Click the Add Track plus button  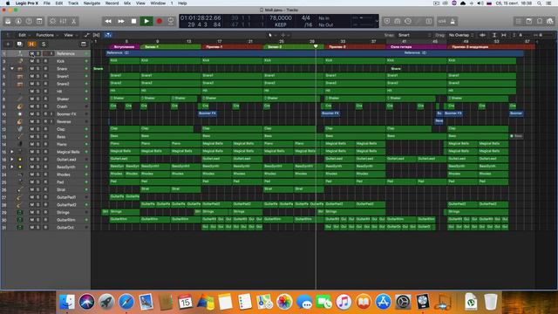(8, 44)
